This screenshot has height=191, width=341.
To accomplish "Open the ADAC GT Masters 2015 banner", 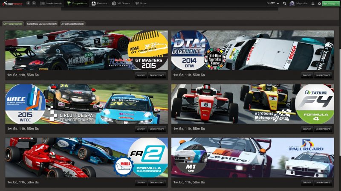I will pyautogui.click(x=87, y=50).
